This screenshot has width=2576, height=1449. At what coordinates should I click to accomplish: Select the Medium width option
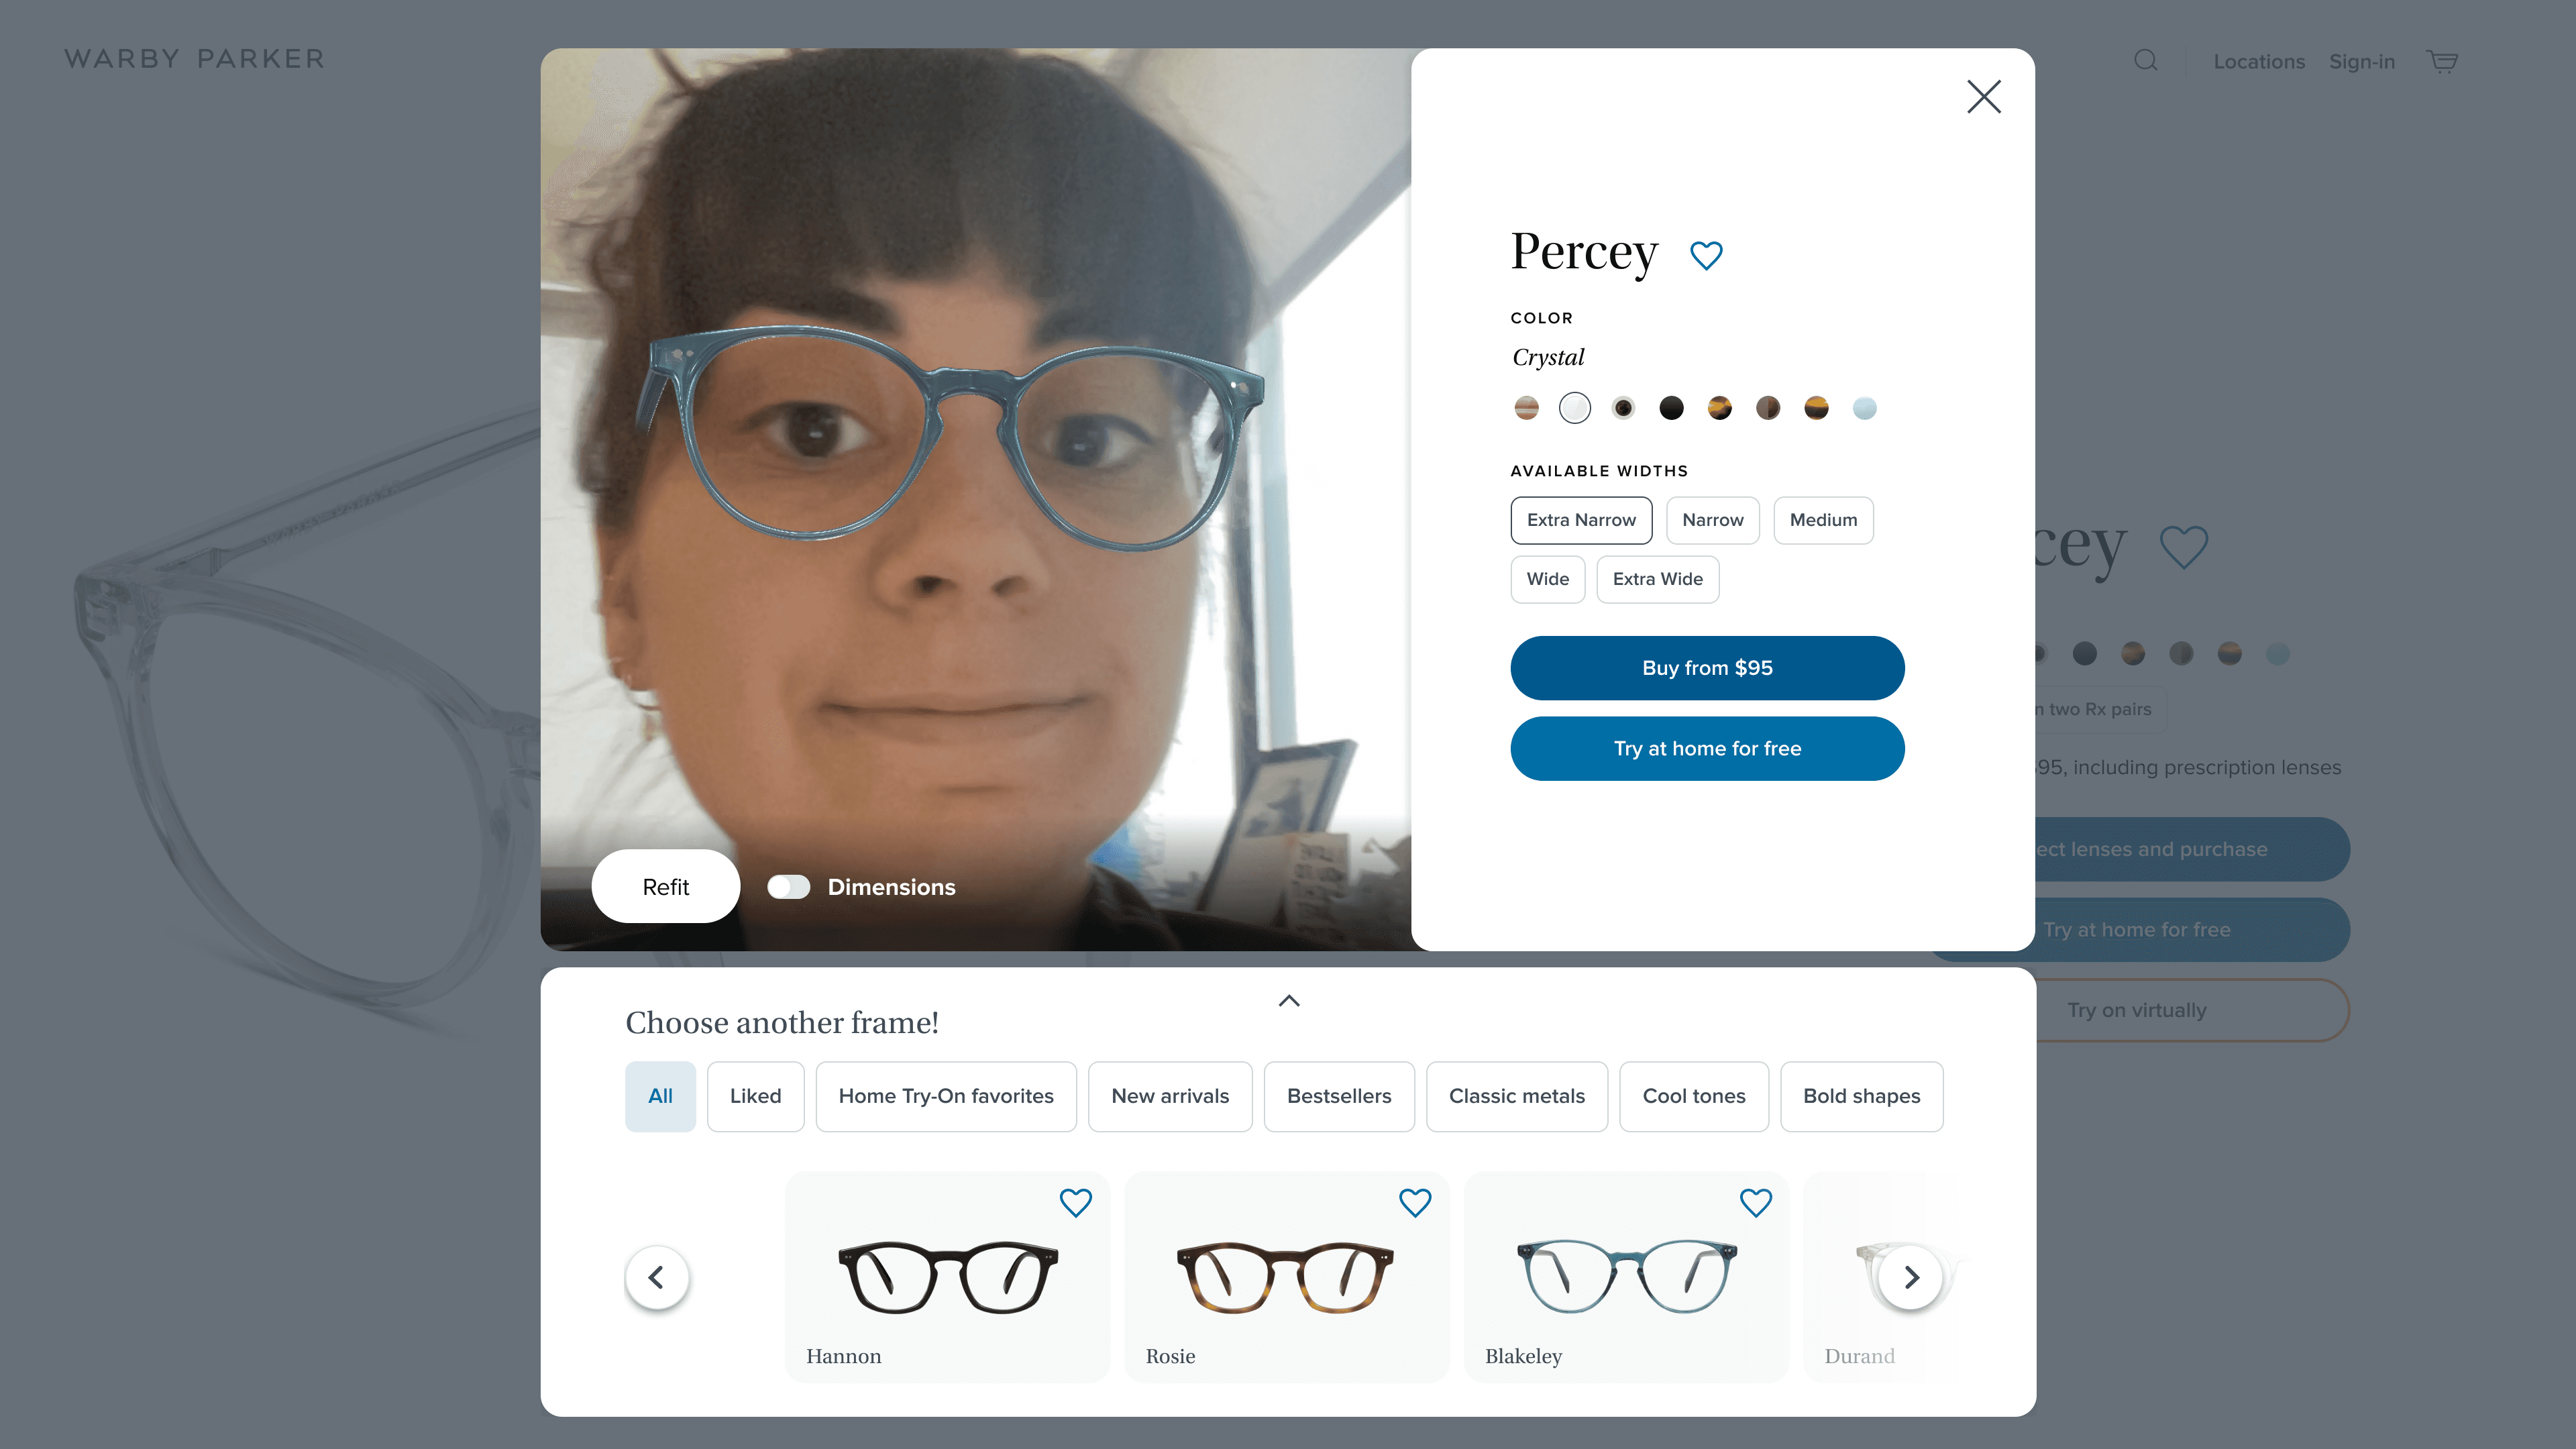(x=1822, y=520)
